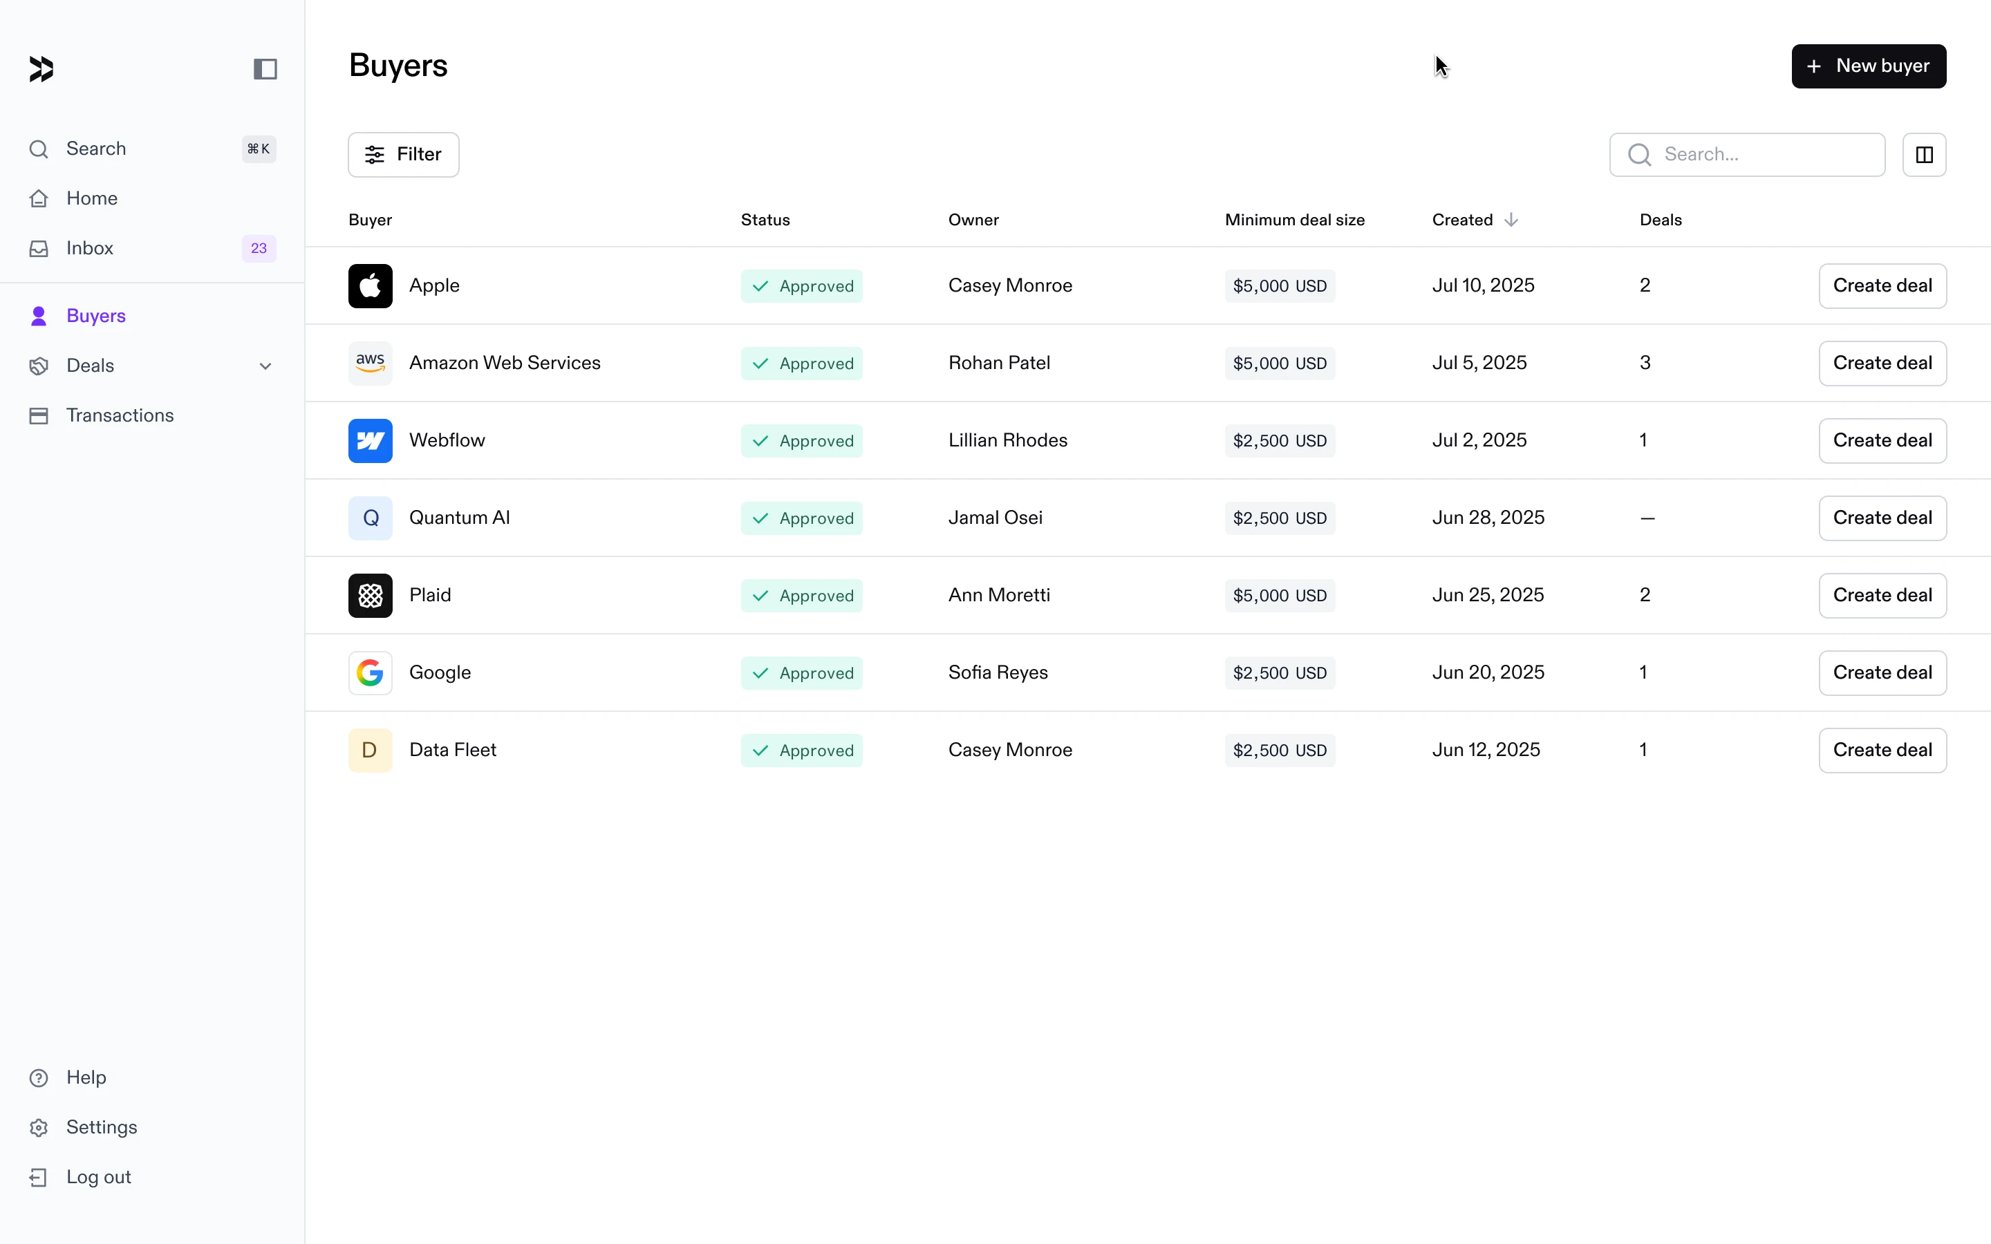This screenshot has height=1244, width=1991.
Task: Open Settings from sidebar
Action: 152,1127
